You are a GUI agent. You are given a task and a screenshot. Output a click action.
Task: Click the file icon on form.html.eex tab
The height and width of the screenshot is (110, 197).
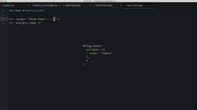(x=94, y=5)
